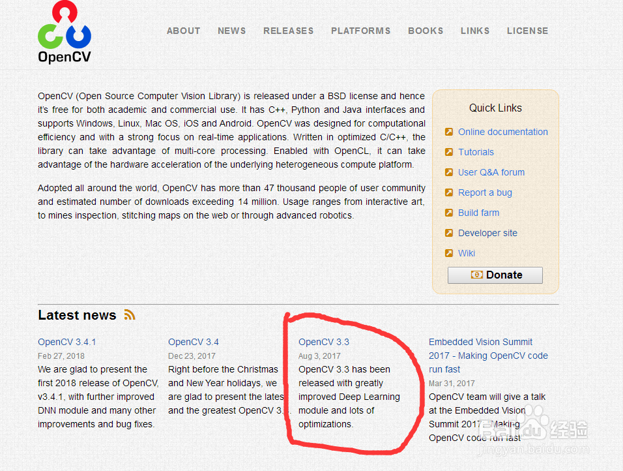Select LINKS in the top navigation
The height and width of the screenshot is (471, 623).
pyautogui.click(x=475, y=31)
